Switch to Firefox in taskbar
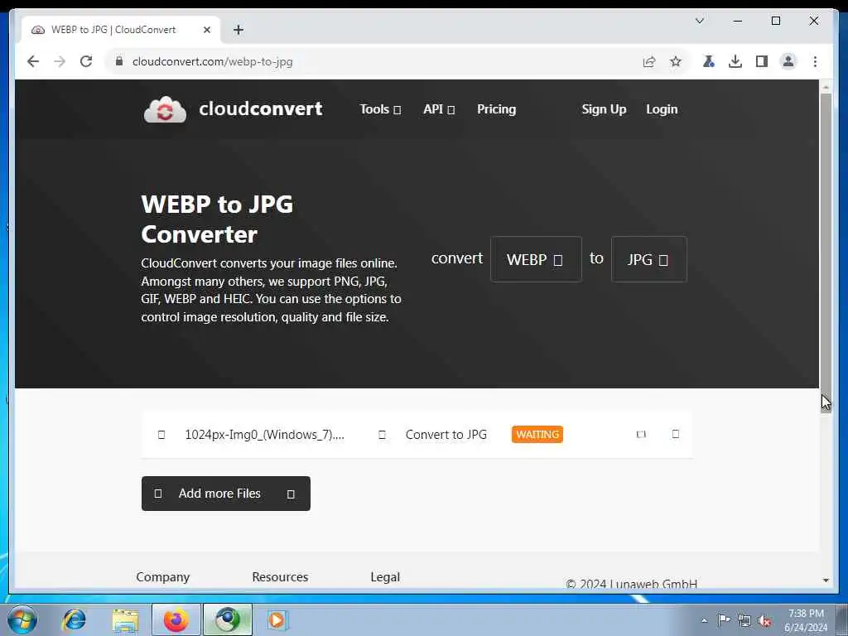 point(176,619)
